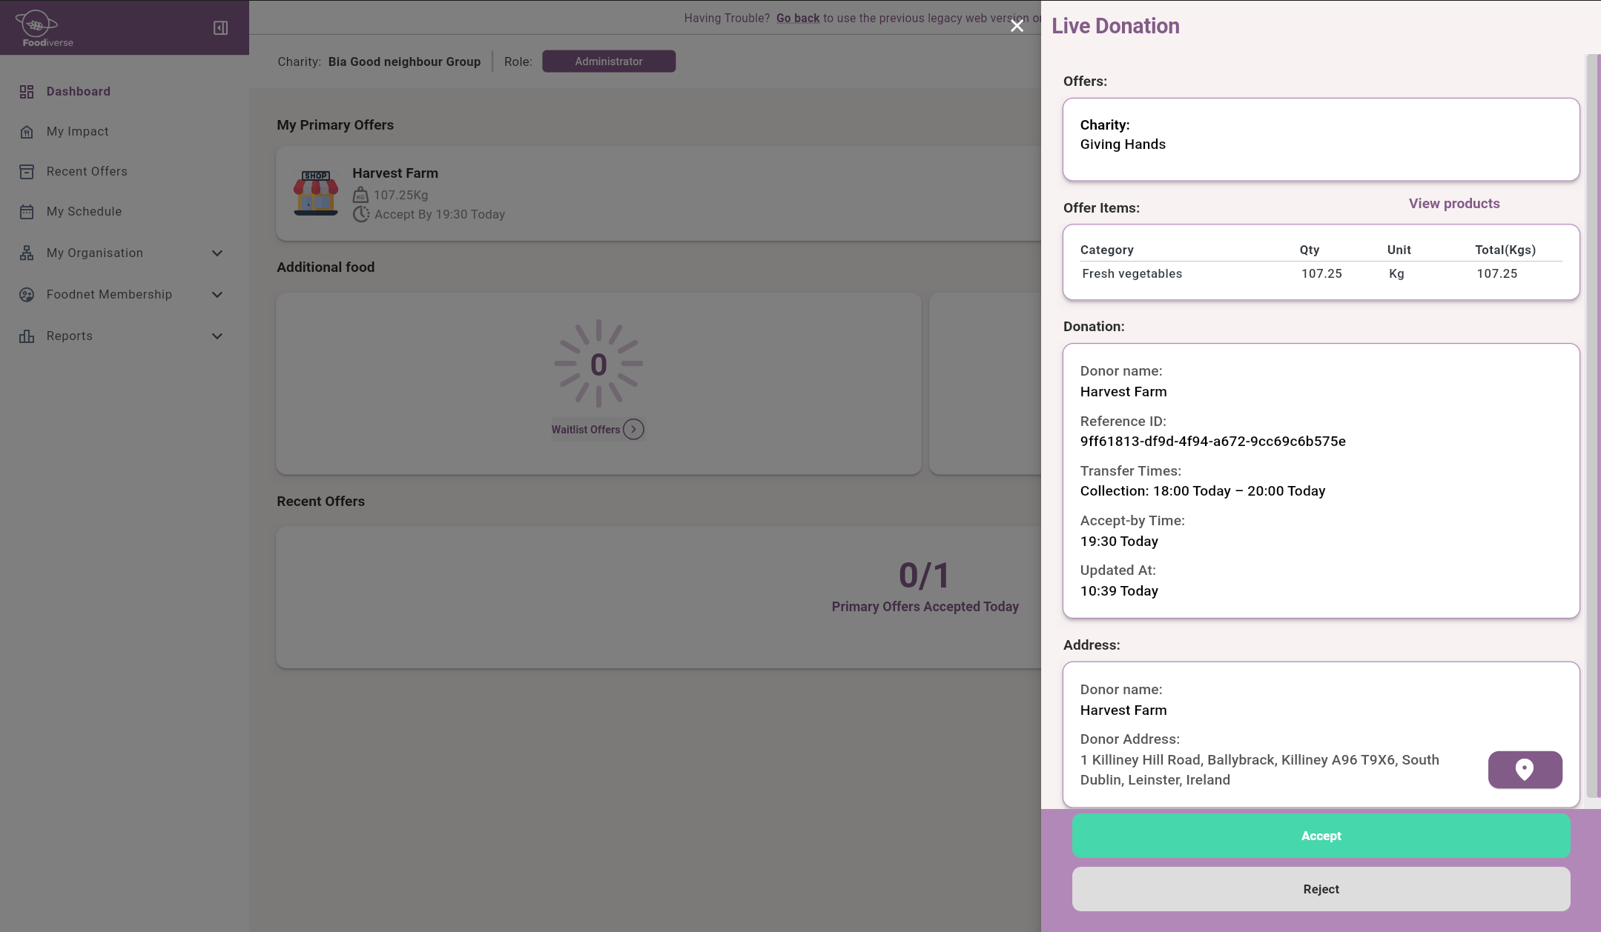Screen dimensions: 1601x932
Task: Expand My Organisation submenu chevron
Action: point(217,253)
